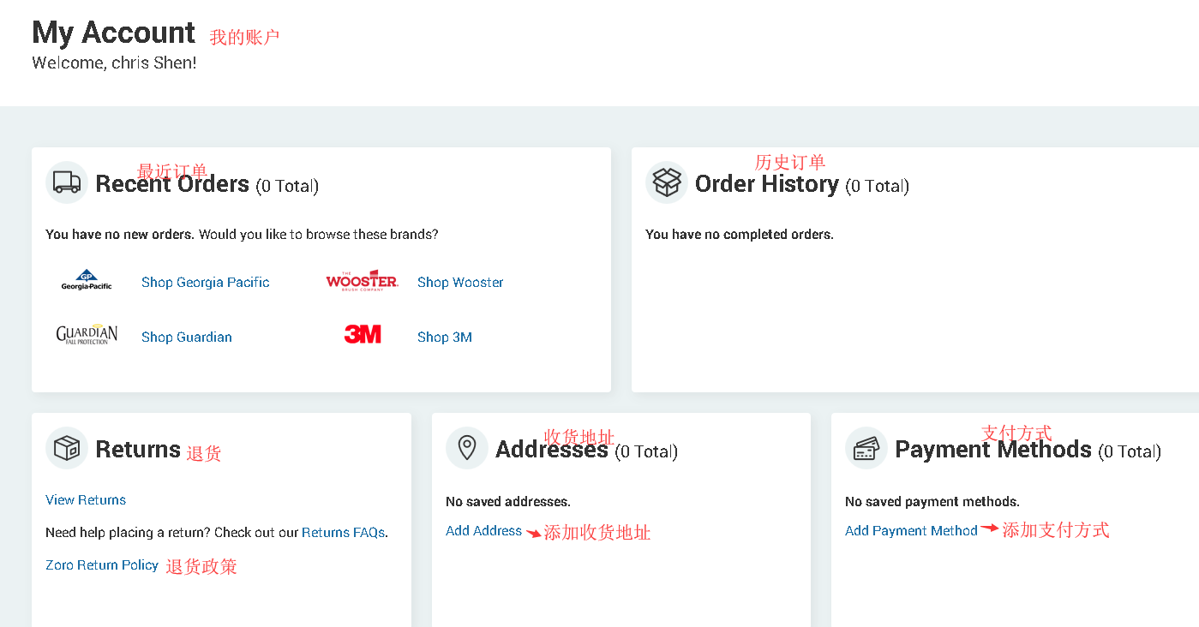This screenshot has height=627, width=1199.
Task: Click the Recent Orders heading
Action: (x=172, y=184)
